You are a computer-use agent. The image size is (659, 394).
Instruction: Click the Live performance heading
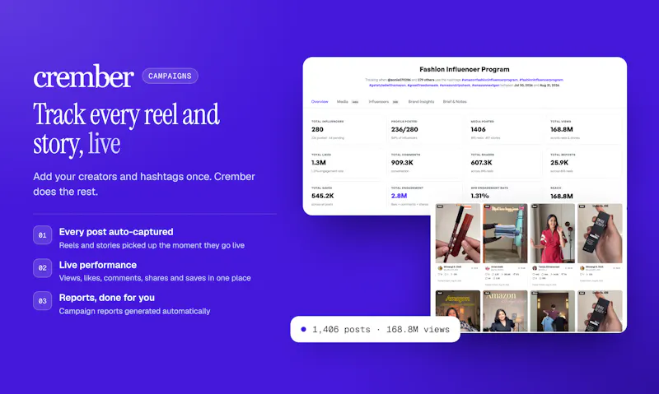98,265
